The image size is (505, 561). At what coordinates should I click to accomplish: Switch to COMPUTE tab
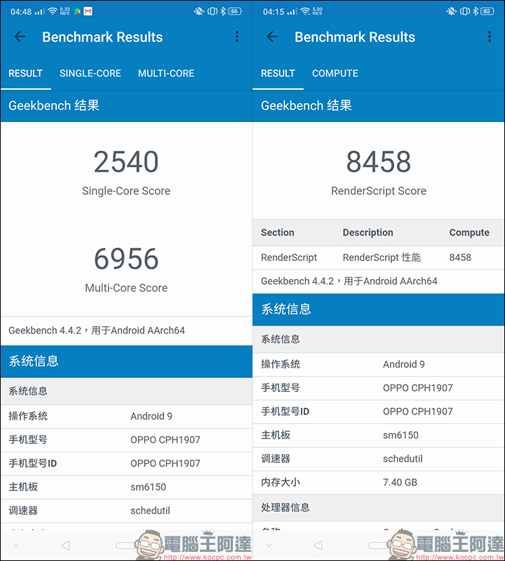point(335,74)
